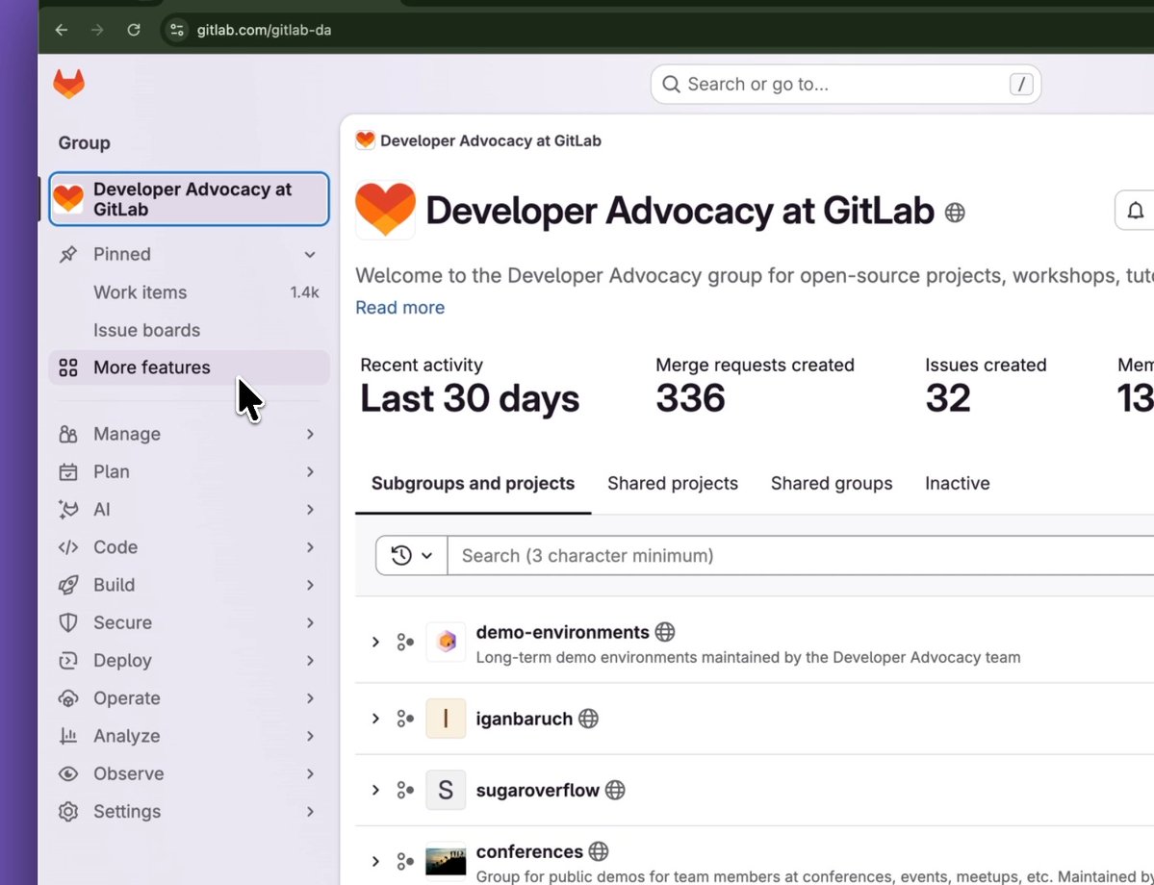The height and width of the screenshot is (885, 1154).
Task: Select Developer Advocacy at GitLab sidebar item
Action: (190, 198)
